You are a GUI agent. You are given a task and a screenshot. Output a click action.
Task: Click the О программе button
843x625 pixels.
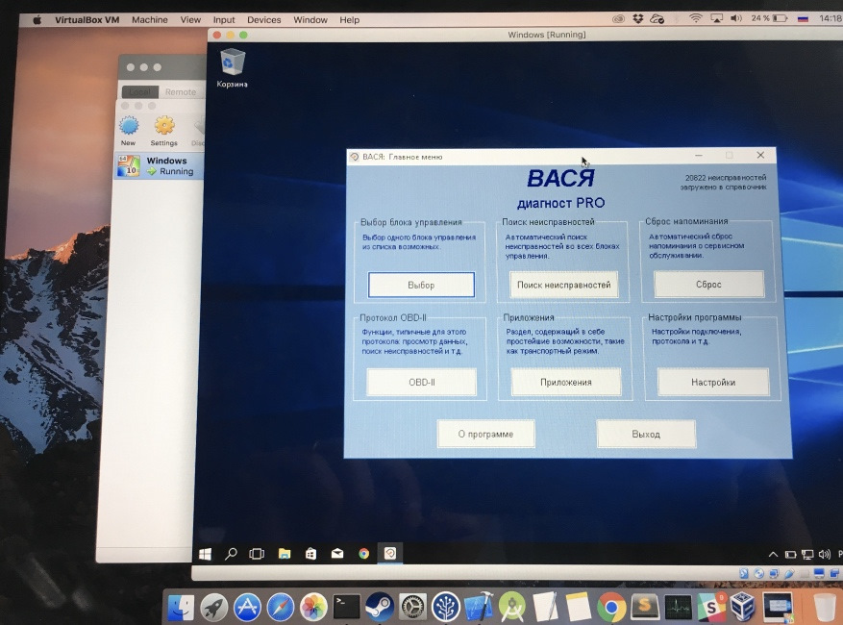[485, 434]
